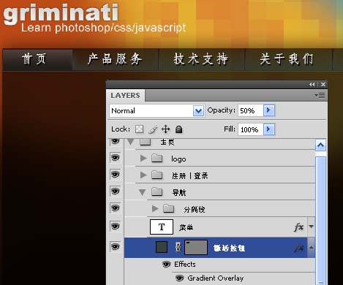Click the 技术支持 navigation menu item
343x285 pixels.
pyautogui.click(x=201, y=59)
